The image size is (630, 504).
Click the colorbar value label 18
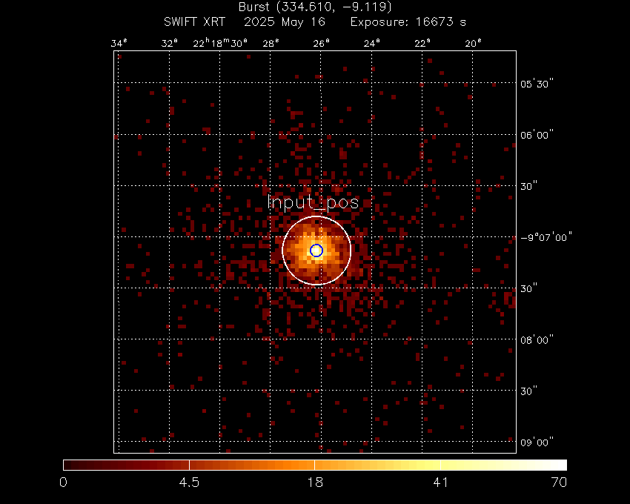[x=315, y=483]
